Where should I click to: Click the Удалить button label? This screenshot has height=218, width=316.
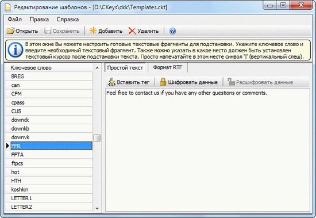pyautogui.click(x=148, y=31)
